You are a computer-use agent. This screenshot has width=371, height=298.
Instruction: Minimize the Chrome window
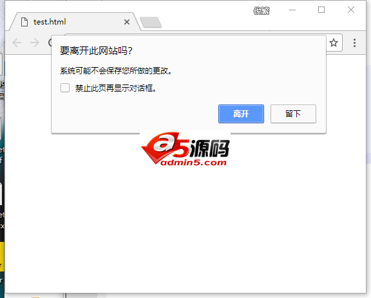(x=292, y=10)
